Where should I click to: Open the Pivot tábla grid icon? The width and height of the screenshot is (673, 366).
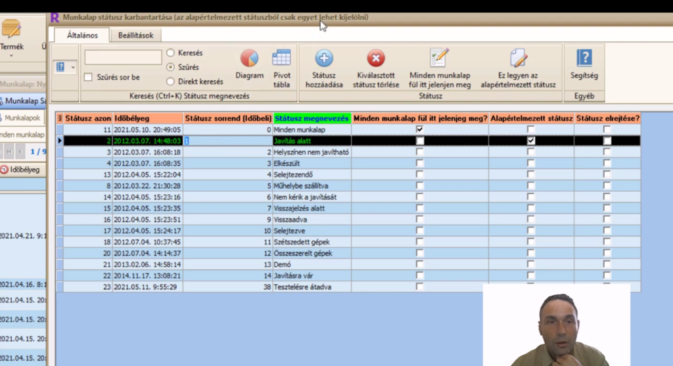click(x=281, y=58)
